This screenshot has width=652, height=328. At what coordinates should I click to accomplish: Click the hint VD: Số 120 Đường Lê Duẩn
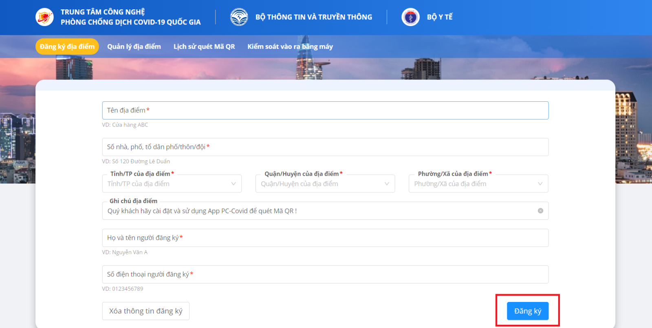pyautogui.click(x=136, y=162)
